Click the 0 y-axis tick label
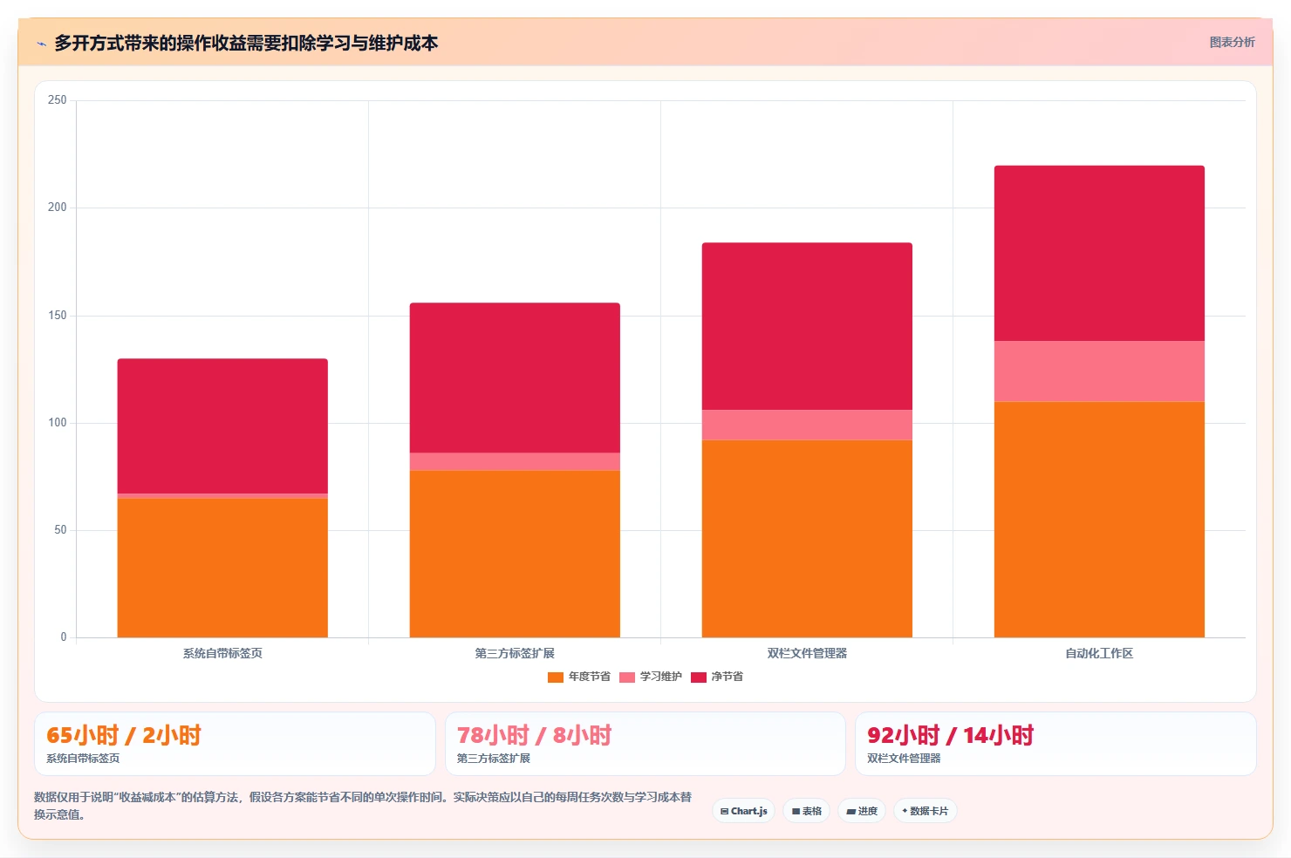1291x858 pixels. tap(64, 637)
